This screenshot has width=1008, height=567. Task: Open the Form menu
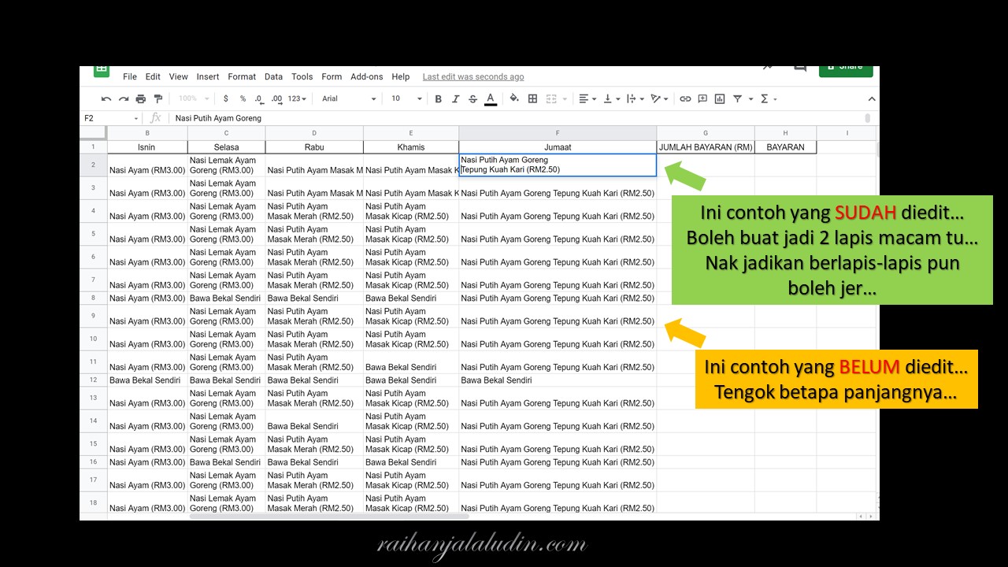tap(332, 77)
